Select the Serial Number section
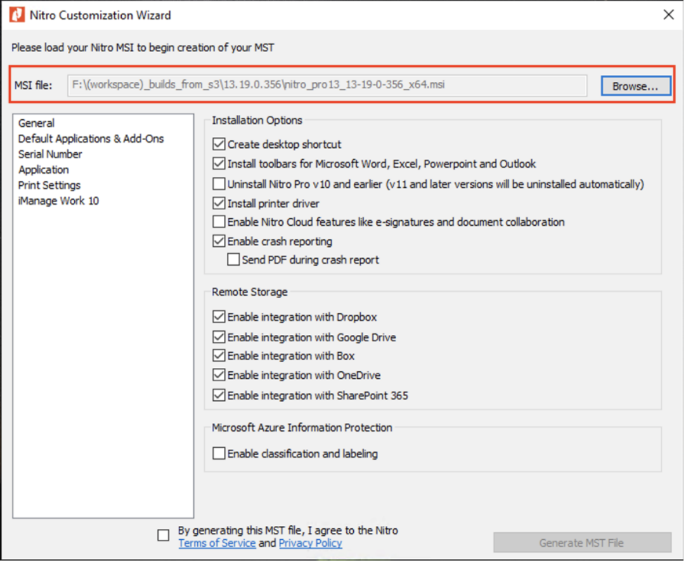 click(x=50, y=154)
